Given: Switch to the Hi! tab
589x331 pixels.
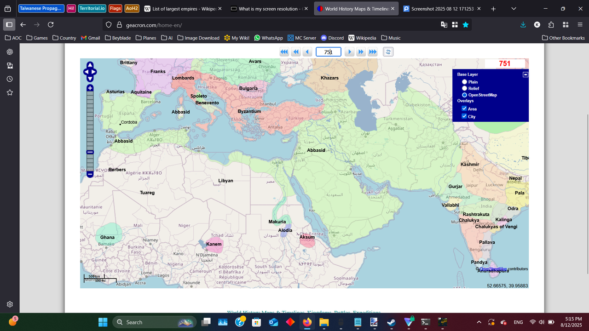Looking at the screenshot, I should [71, 9].
